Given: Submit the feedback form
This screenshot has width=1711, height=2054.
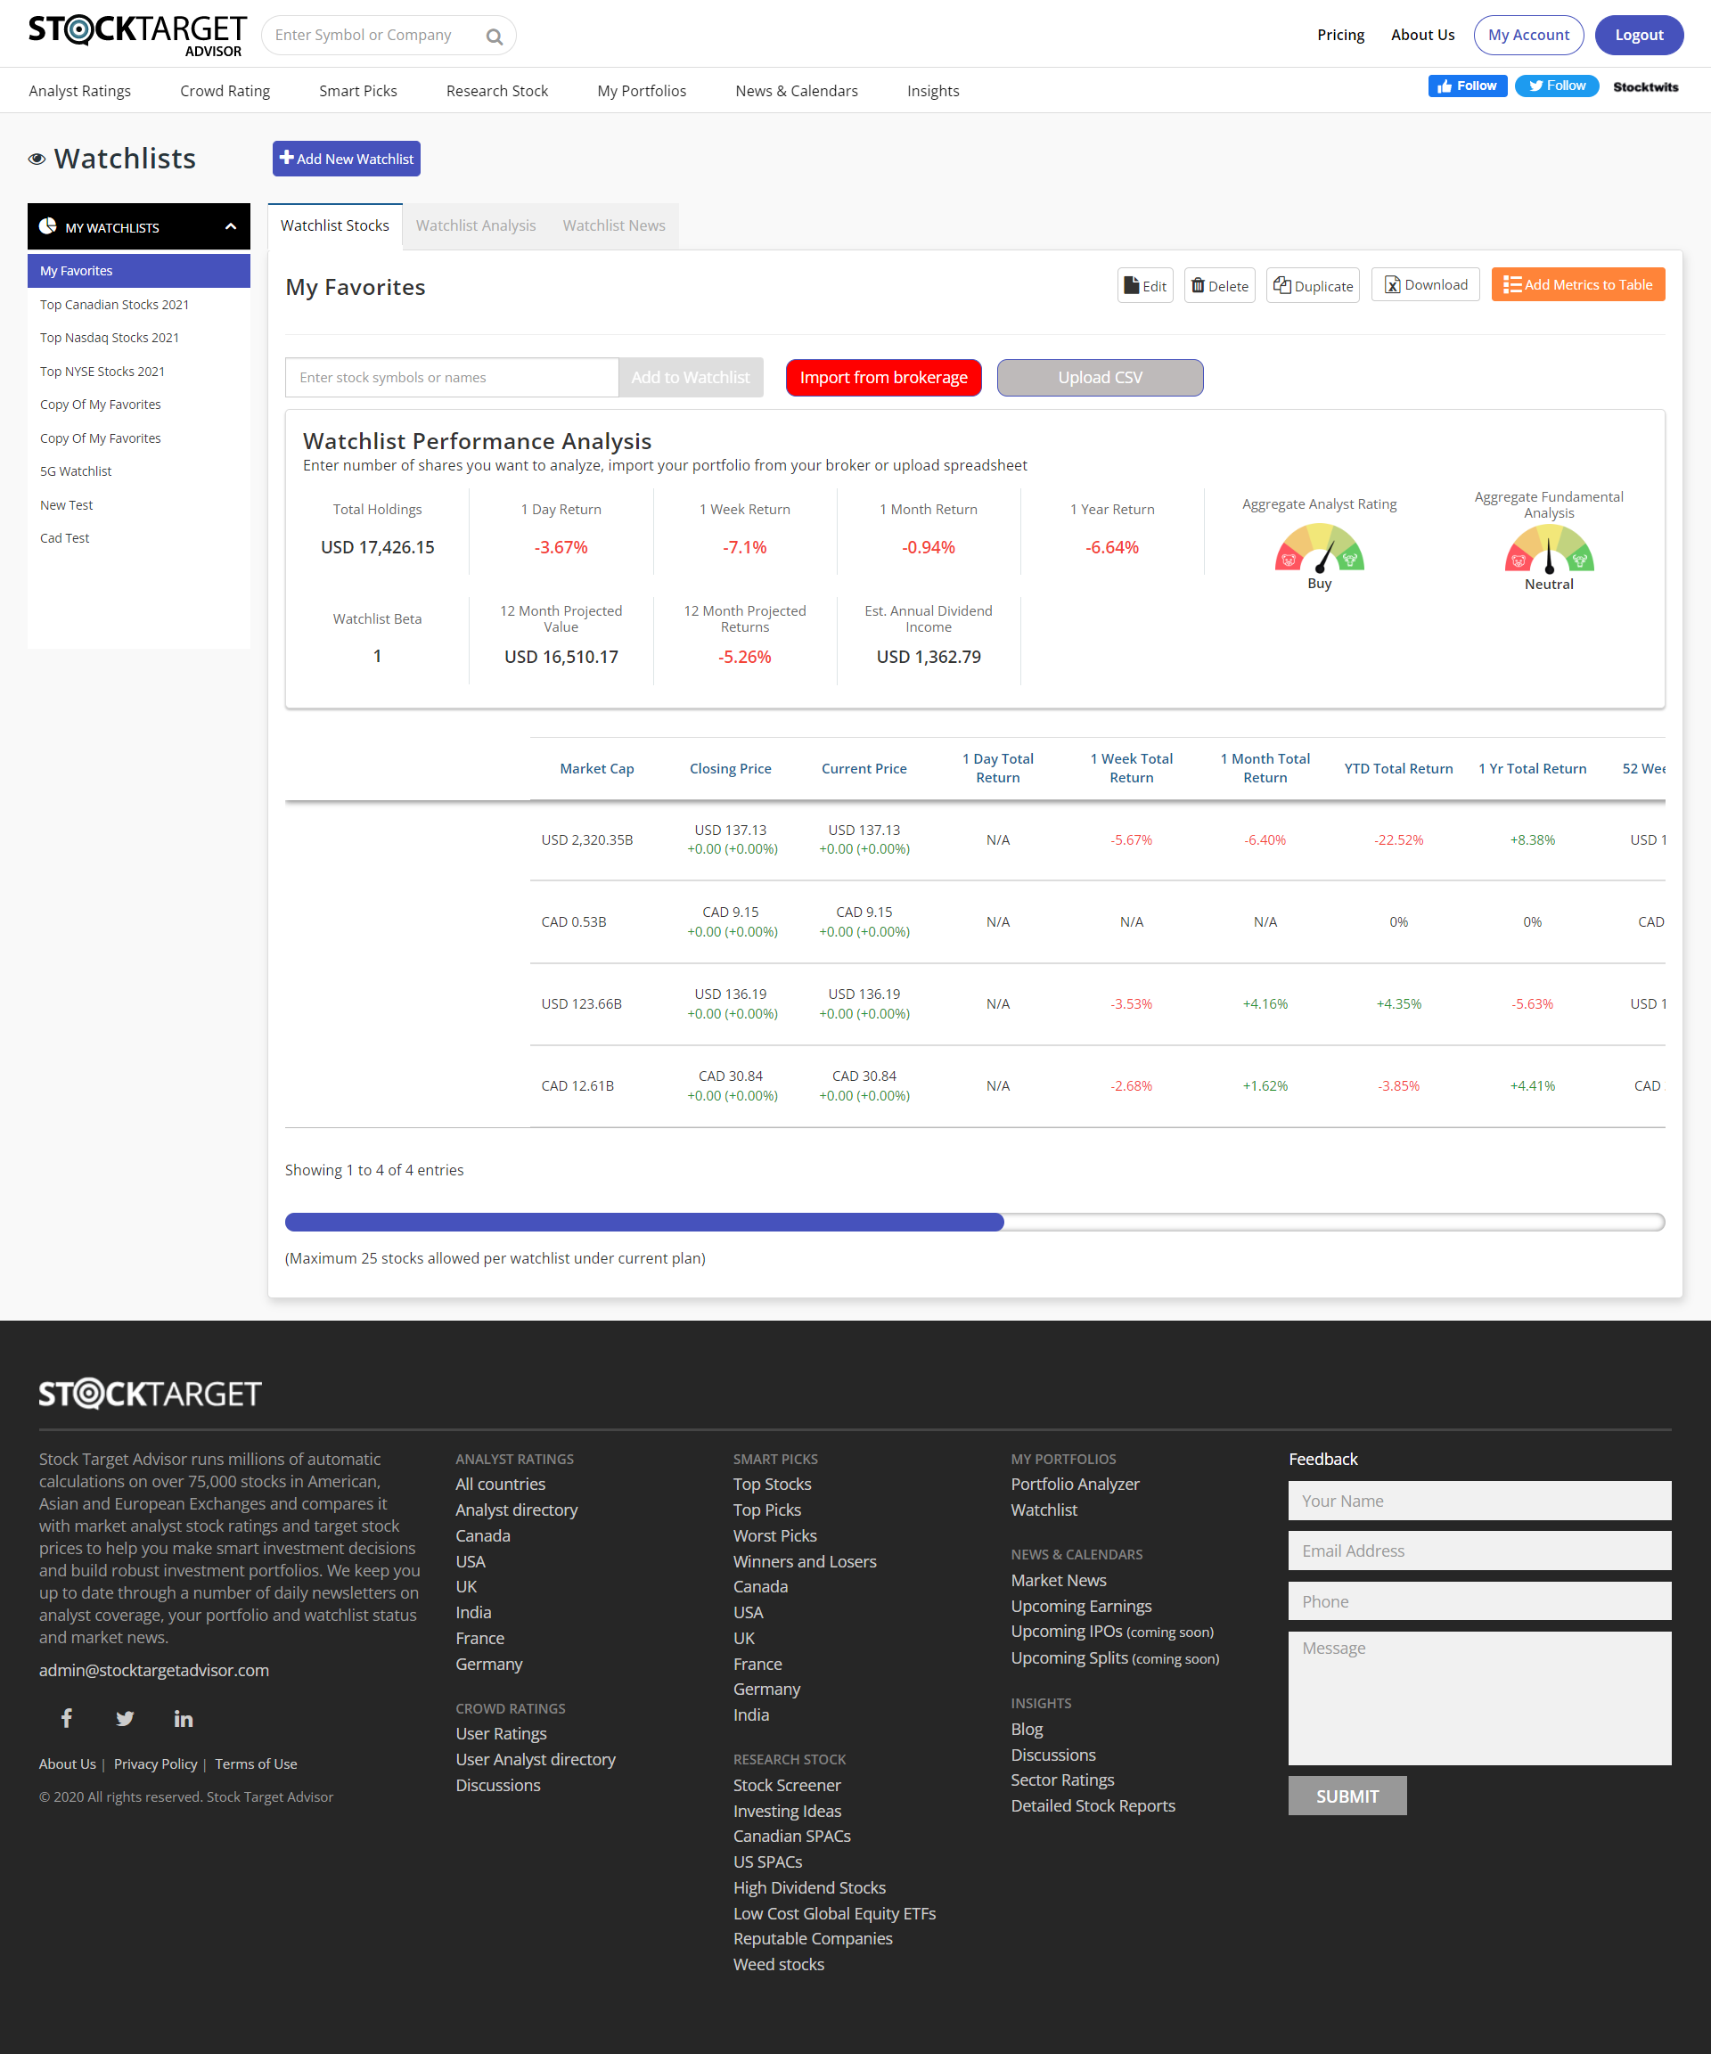Looking at the screenshot, I should 1347,1796.
